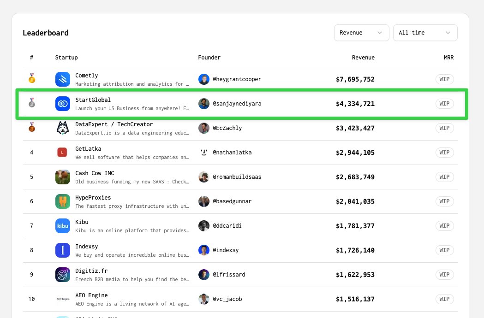Open the All time period dropdown

(x=425, y=33)
